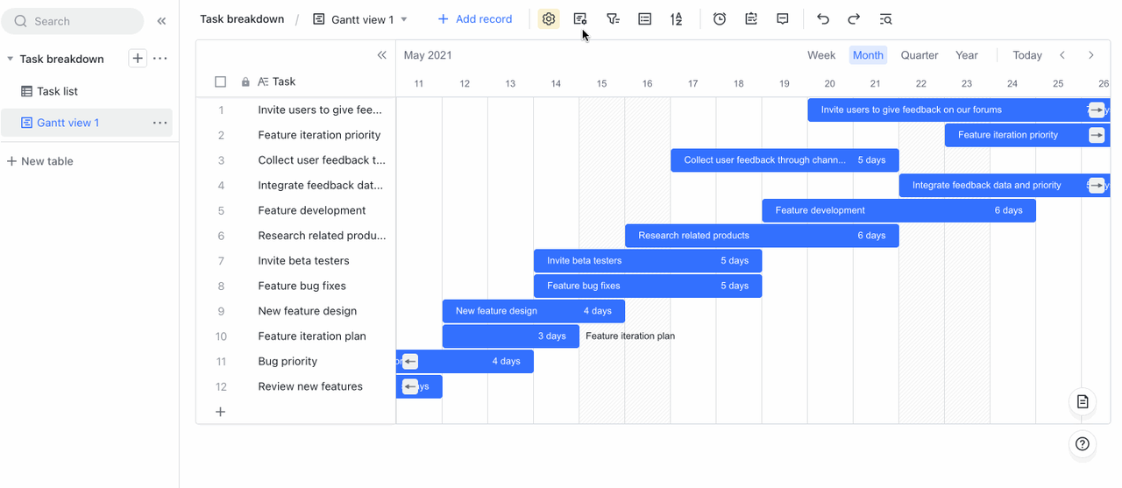Click the filter icon in toolbar
The image size is (1122, 488).
coord(613,19)
